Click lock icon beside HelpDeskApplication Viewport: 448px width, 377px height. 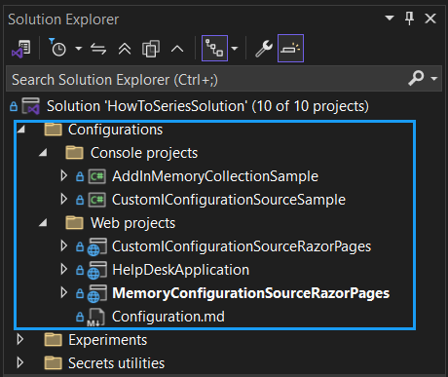(80, 270)
